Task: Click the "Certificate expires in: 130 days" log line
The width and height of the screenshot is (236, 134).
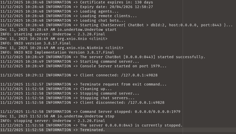Action: tap(116, 2)
